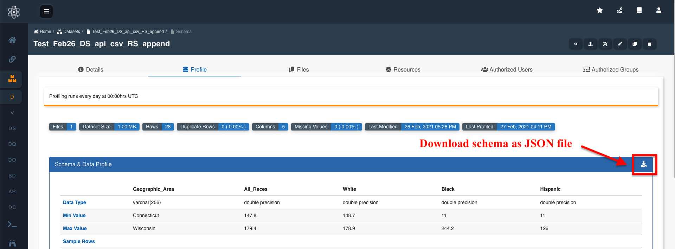Click the Home breadcrumb link
Viewport: 675px width, 249px height.
tap(43, 32)
